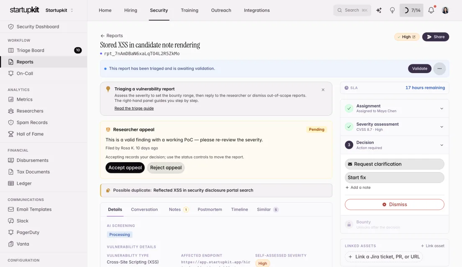Go back to Reports list

tap(112, 36)
